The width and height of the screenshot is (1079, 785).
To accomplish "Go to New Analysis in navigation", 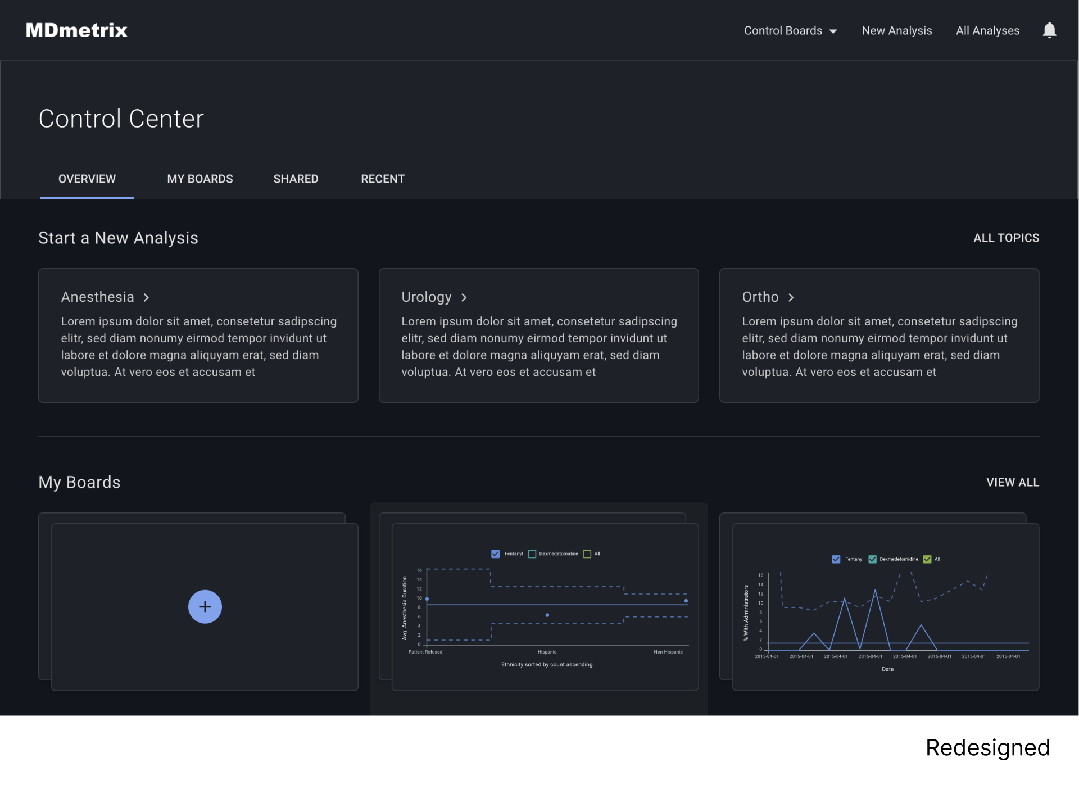I will [x=896, y=31].
